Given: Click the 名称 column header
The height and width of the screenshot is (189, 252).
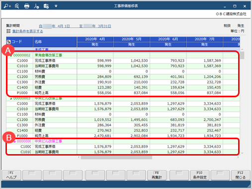Looking at the screenshot, I should 55,42.
